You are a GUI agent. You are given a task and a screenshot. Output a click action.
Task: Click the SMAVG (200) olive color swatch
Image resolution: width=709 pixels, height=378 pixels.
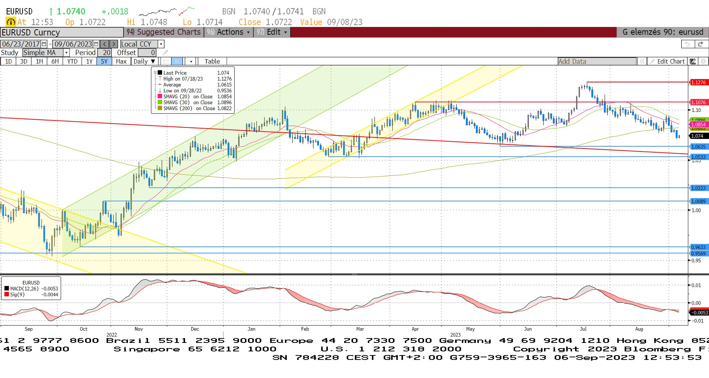pyautogui.click(x=160, y=108)
